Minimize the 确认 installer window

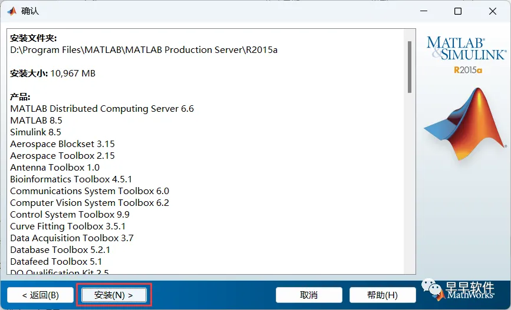(x=424, y=11)
